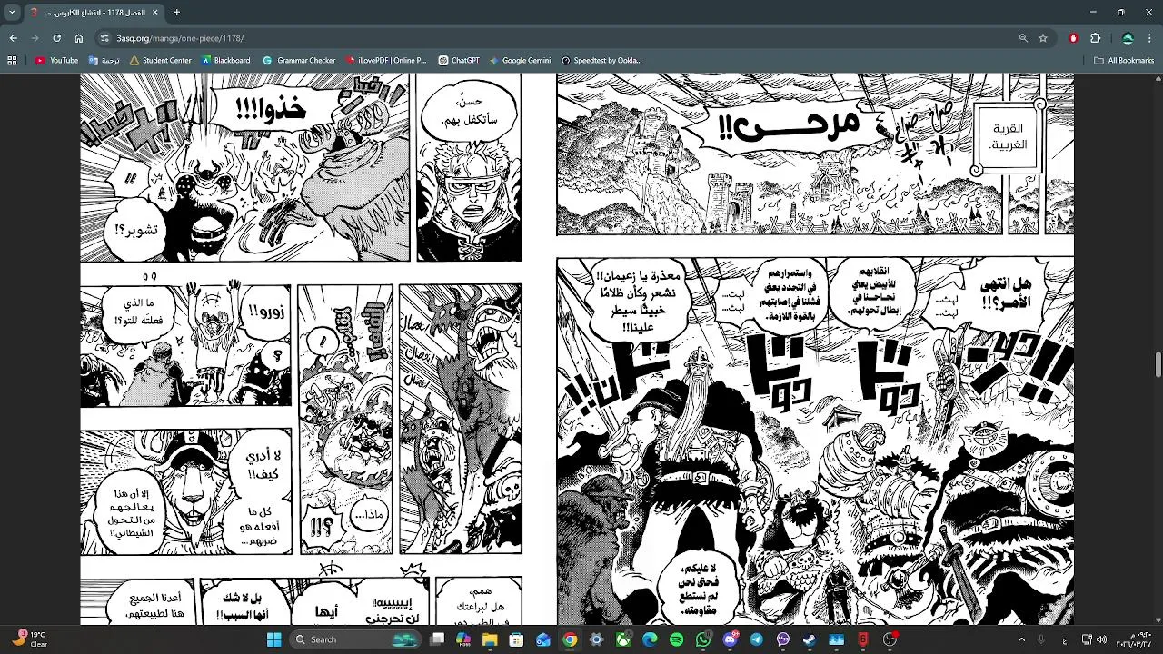Open the All Bookmarks folder

click(1124, 61)
